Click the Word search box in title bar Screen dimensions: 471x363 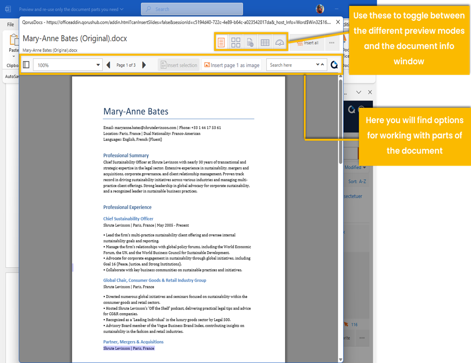(192, 9)
